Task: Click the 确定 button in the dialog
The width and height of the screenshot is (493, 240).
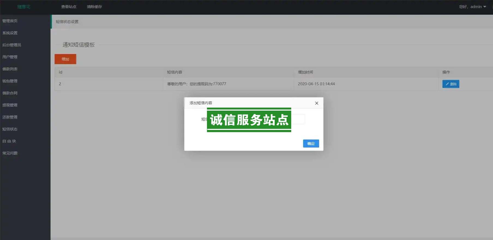Action: click(311, 144)
